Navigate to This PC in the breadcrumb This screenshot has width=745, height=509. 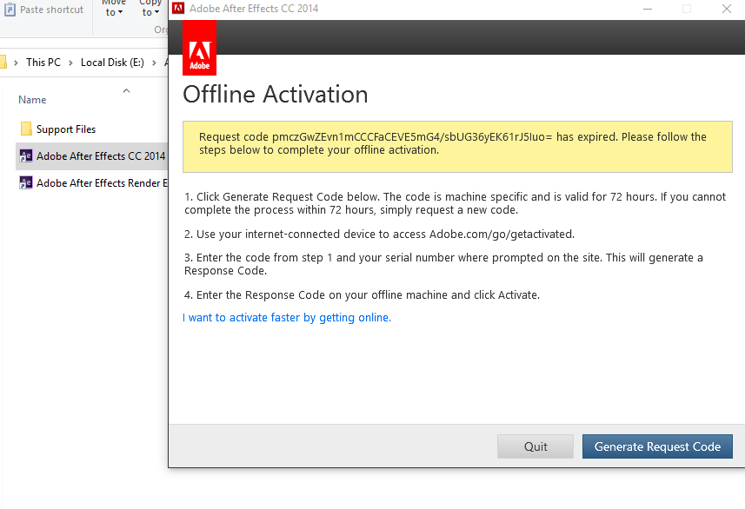[x=43, y=63]
